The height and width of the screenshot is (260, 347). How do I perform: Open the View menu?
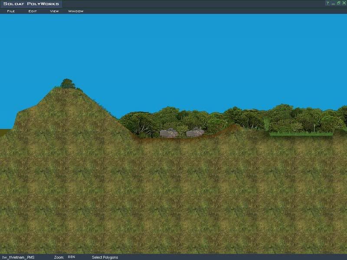point(54,11)
